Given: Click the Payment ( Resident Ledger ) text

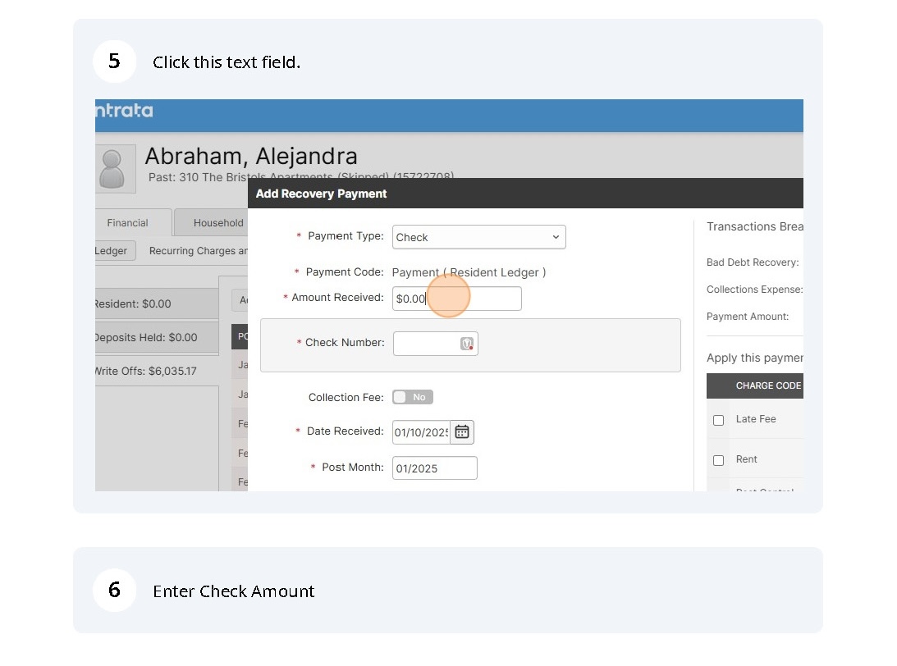Looking at the screenshot, I should pos(469,272).
